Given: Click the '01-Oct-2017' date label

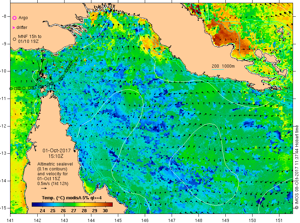Looking at the screenshot, I should click(57, 151).
